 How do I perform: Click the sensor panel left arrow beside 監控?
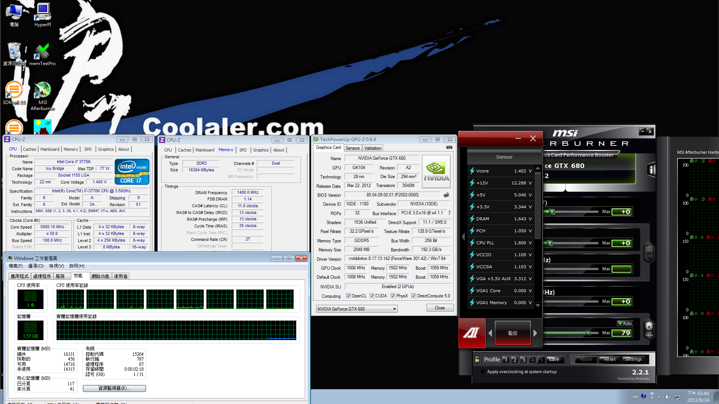click(x=490, y=333)
